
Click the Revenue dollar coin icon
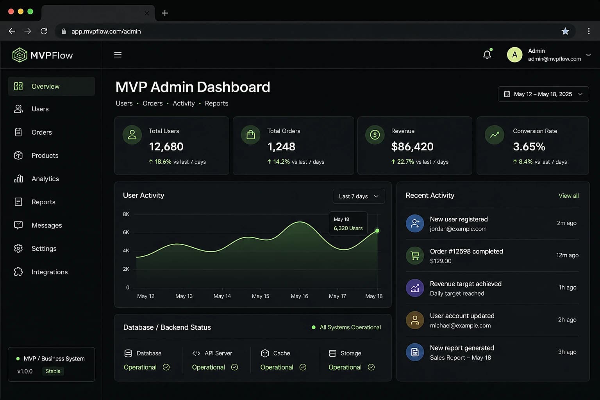point(375,135)
